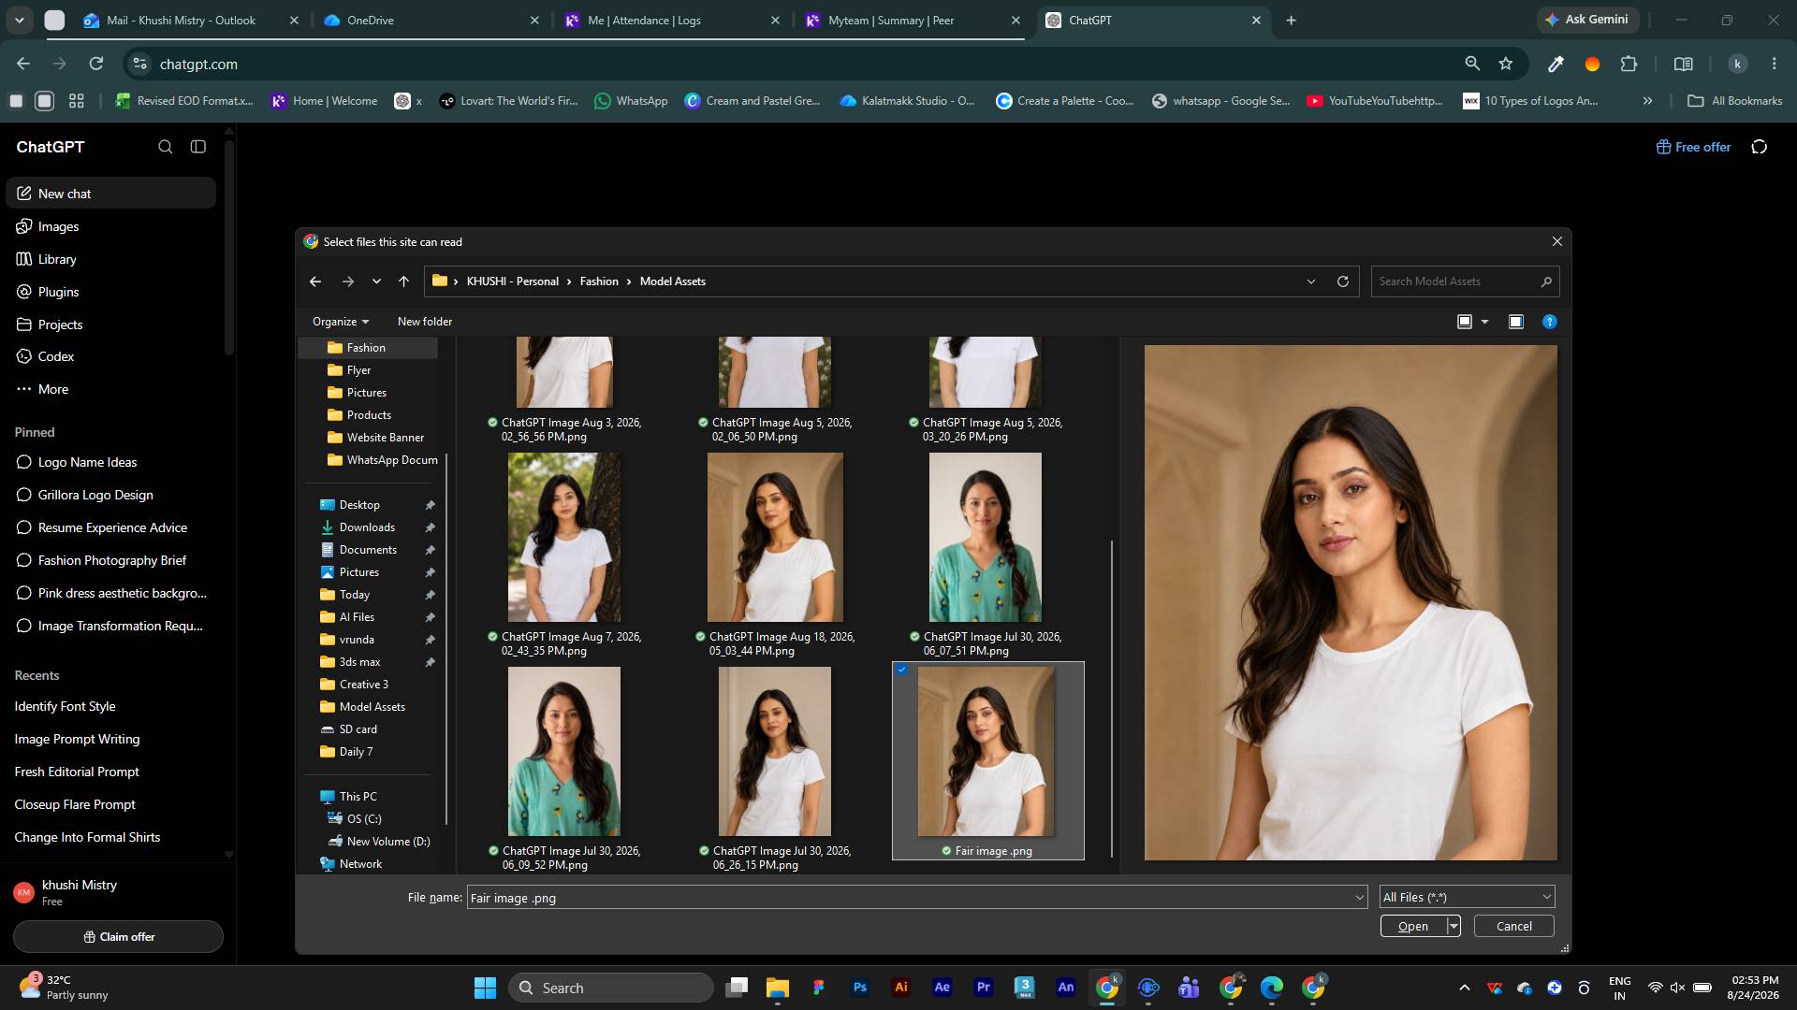Image resolution: width=1797 pixels, height=1010 pixels.
Task: Click the ChatGPT sidebar search icon
Action: (x=166, y=147)
